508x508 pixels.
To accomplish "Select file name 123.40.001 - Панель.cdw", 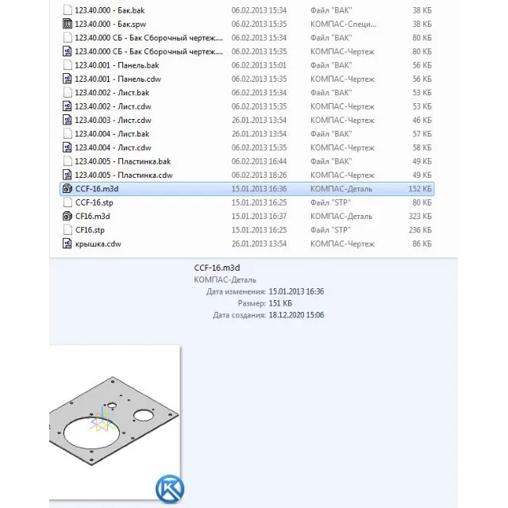I will click(117, 79).
